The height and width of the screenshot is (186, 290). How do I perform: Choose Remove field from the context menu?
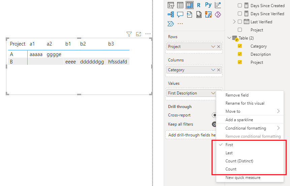(x=250, y=95)
